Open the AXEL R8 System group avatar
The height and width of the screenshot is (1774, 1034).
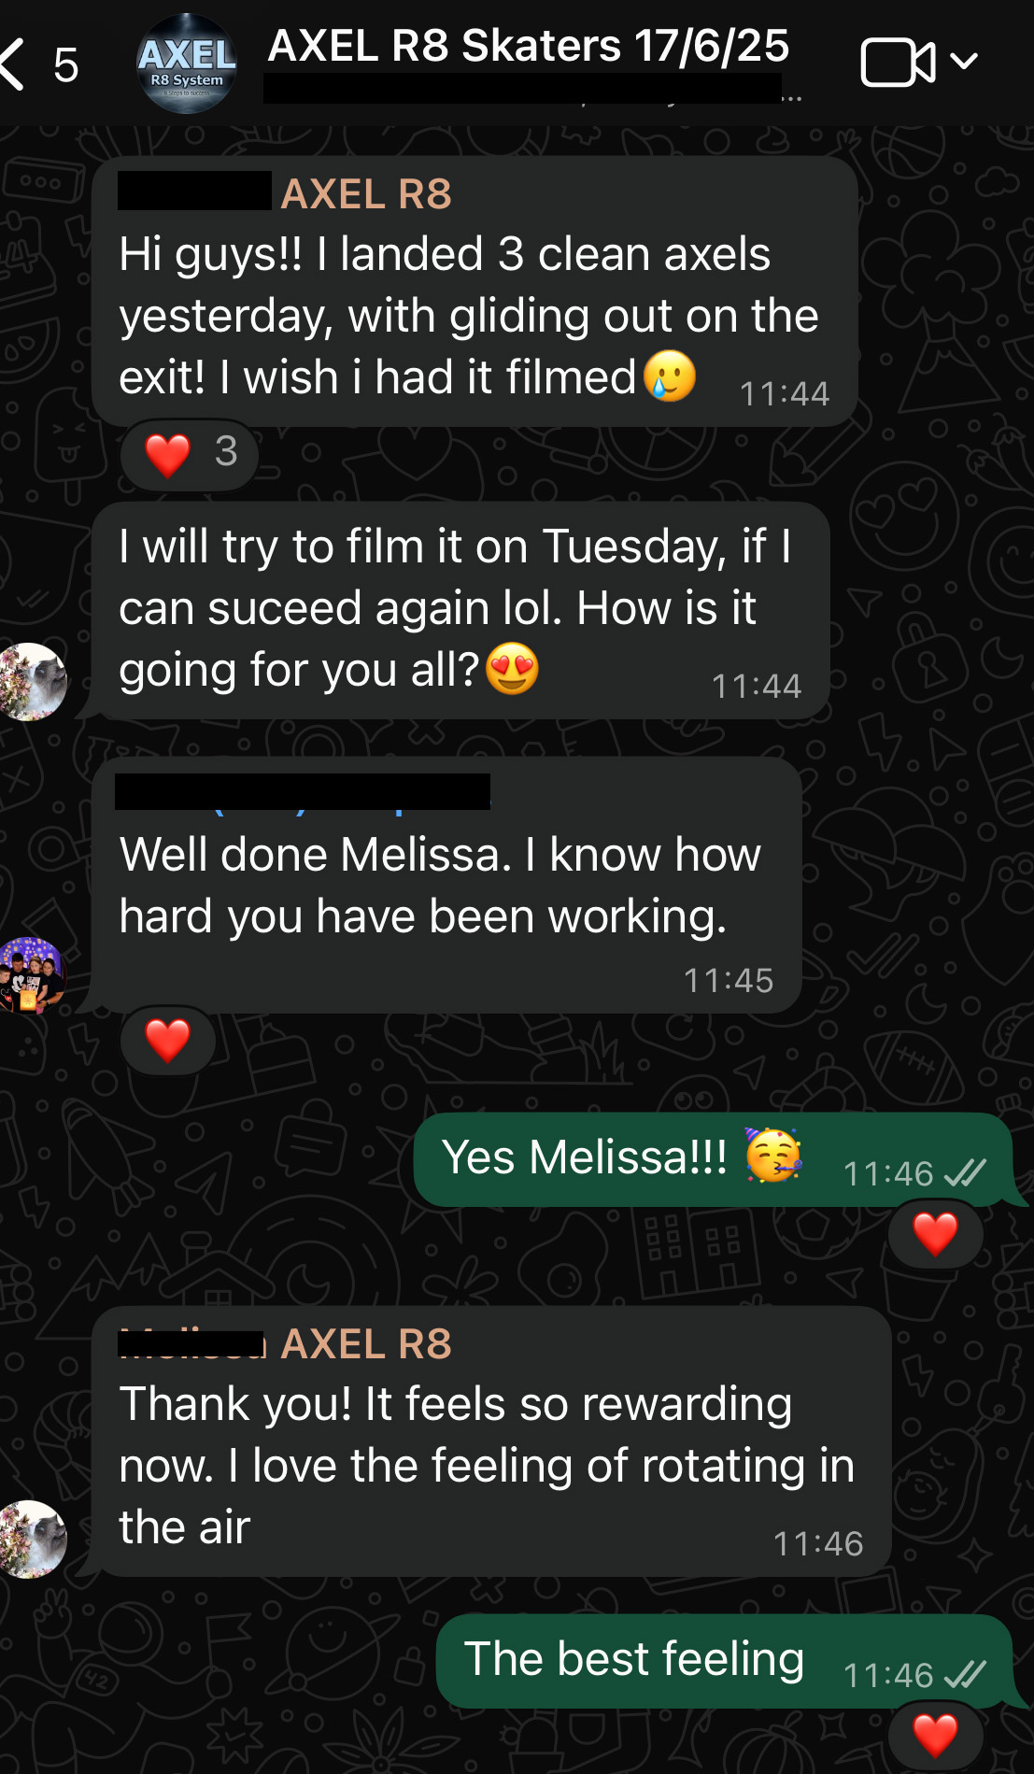pyautogui.click(x=187, y=64)
